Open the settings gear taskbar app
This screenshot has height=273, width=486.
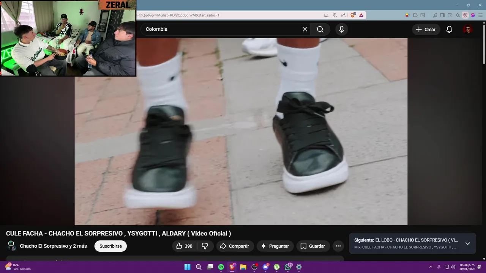[x=299, y=267]
